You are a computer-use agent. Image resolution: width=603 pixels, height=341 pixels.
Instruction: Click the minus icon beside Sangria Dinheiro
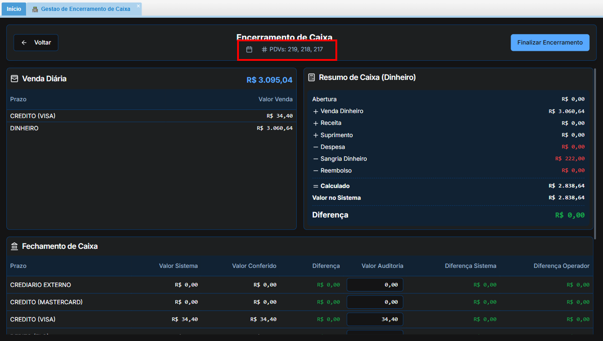point(316,159)
